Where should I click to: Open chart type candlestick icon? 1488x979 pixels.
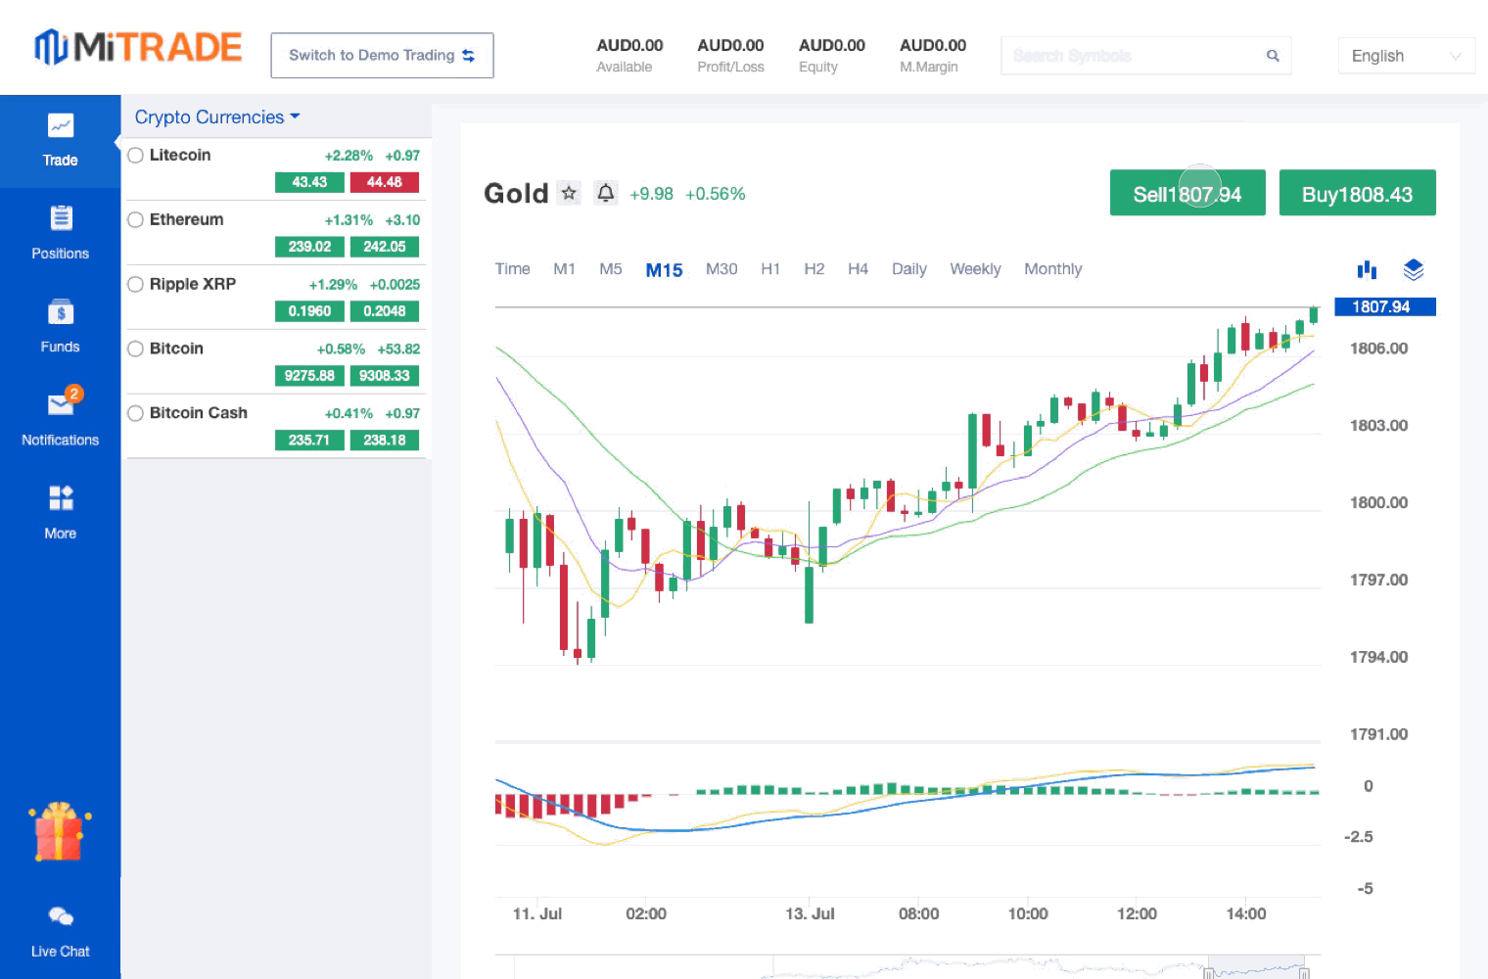point(1367,269)
